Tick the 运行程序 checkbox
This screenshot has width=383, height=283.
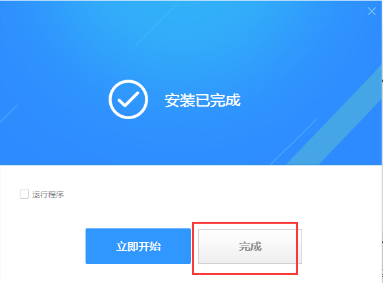[x=24, y=194]
